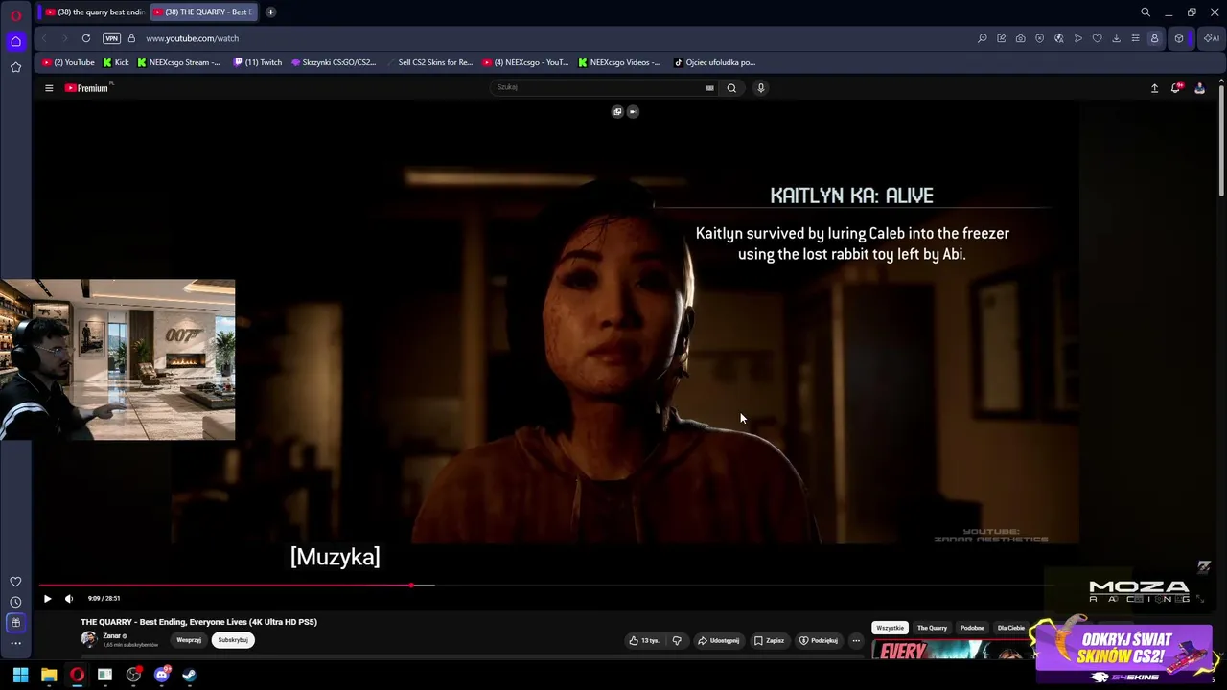
Task: Open Opera sidebar history clock
Action: point(15,602)
